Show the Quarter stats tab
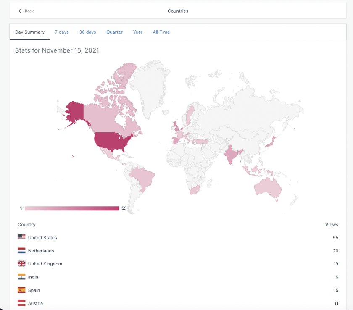Screen dimensions: 353x310 coord(114,32)
